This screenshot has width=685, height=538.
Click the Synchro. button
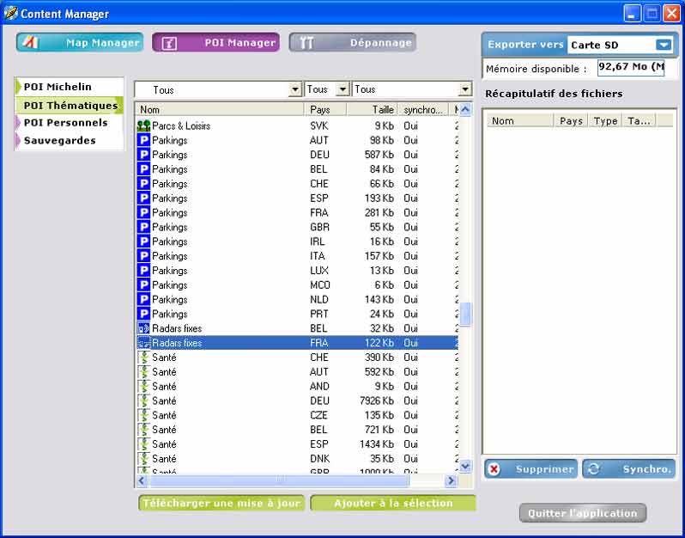click(x=628, y=469)
